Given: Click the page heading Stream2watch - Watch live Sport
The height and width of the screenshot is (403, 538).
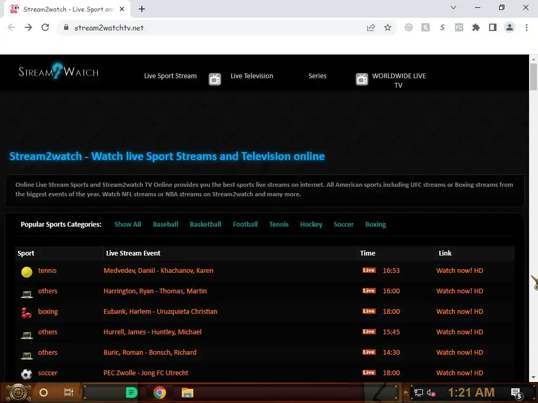Looking at the screenshot, I should tap(167, 156).
